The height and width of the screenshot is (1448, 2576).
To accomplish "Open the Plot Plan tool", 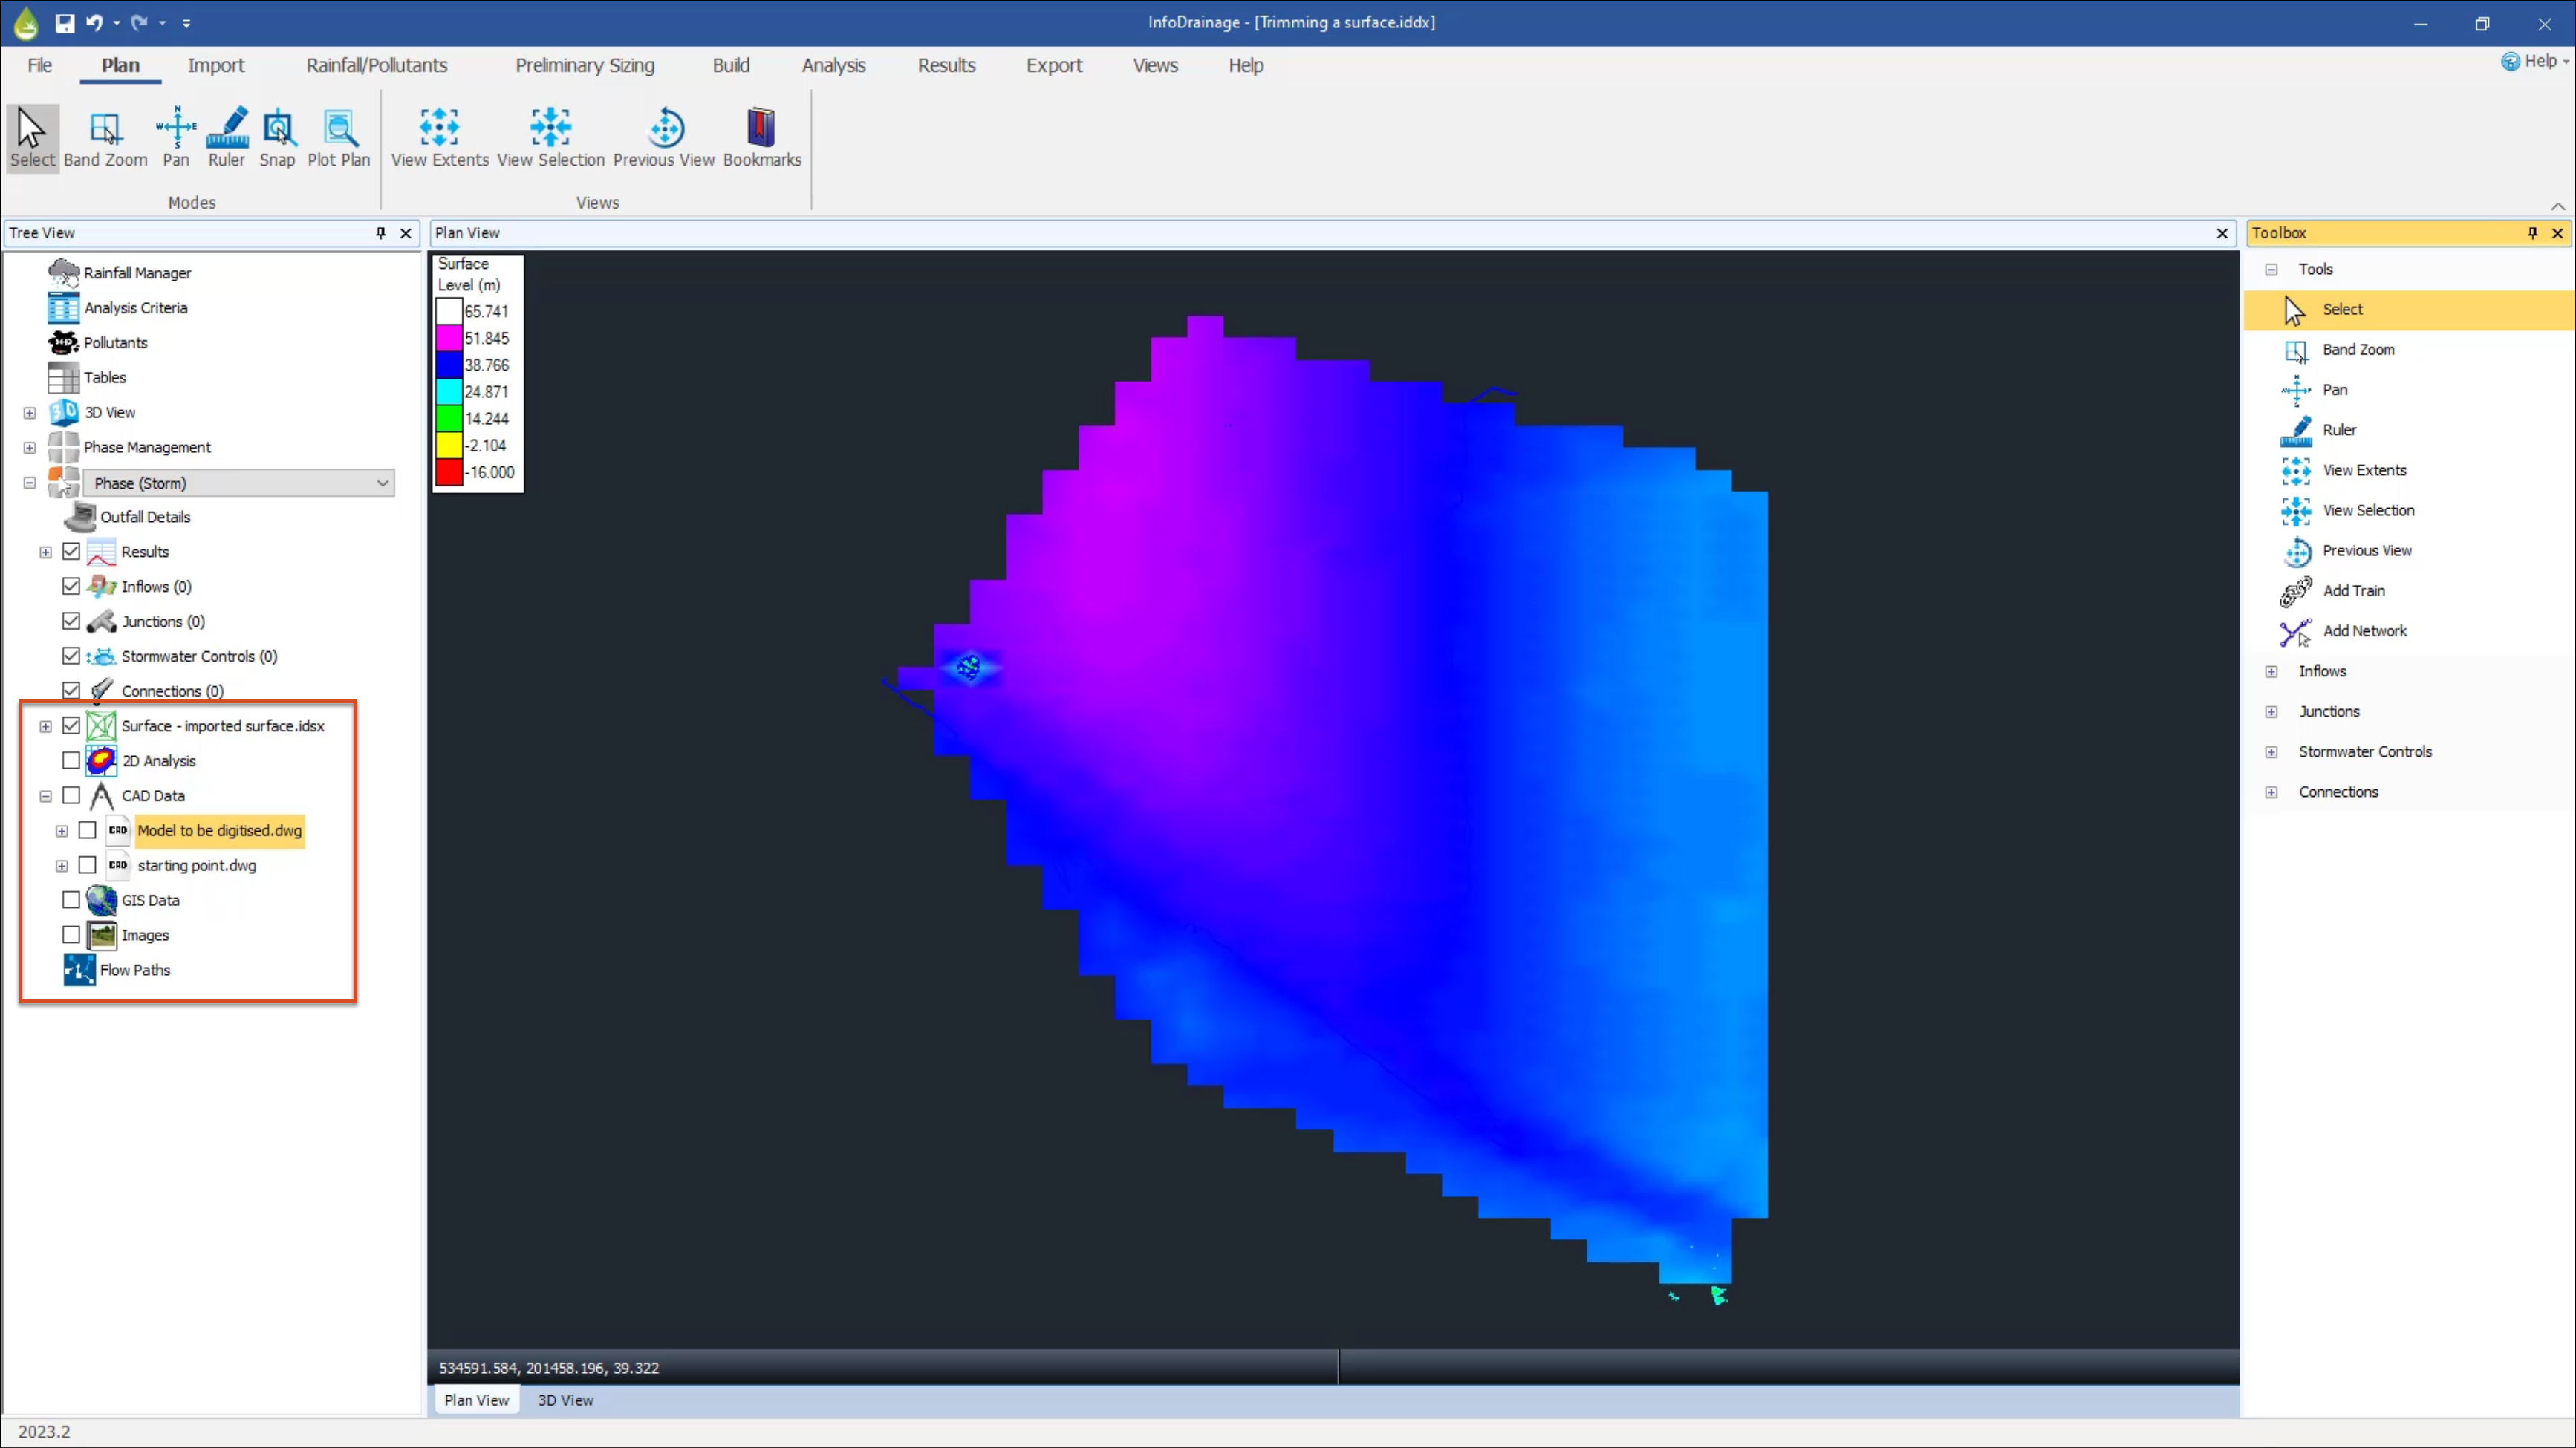I will click(339, 138).
